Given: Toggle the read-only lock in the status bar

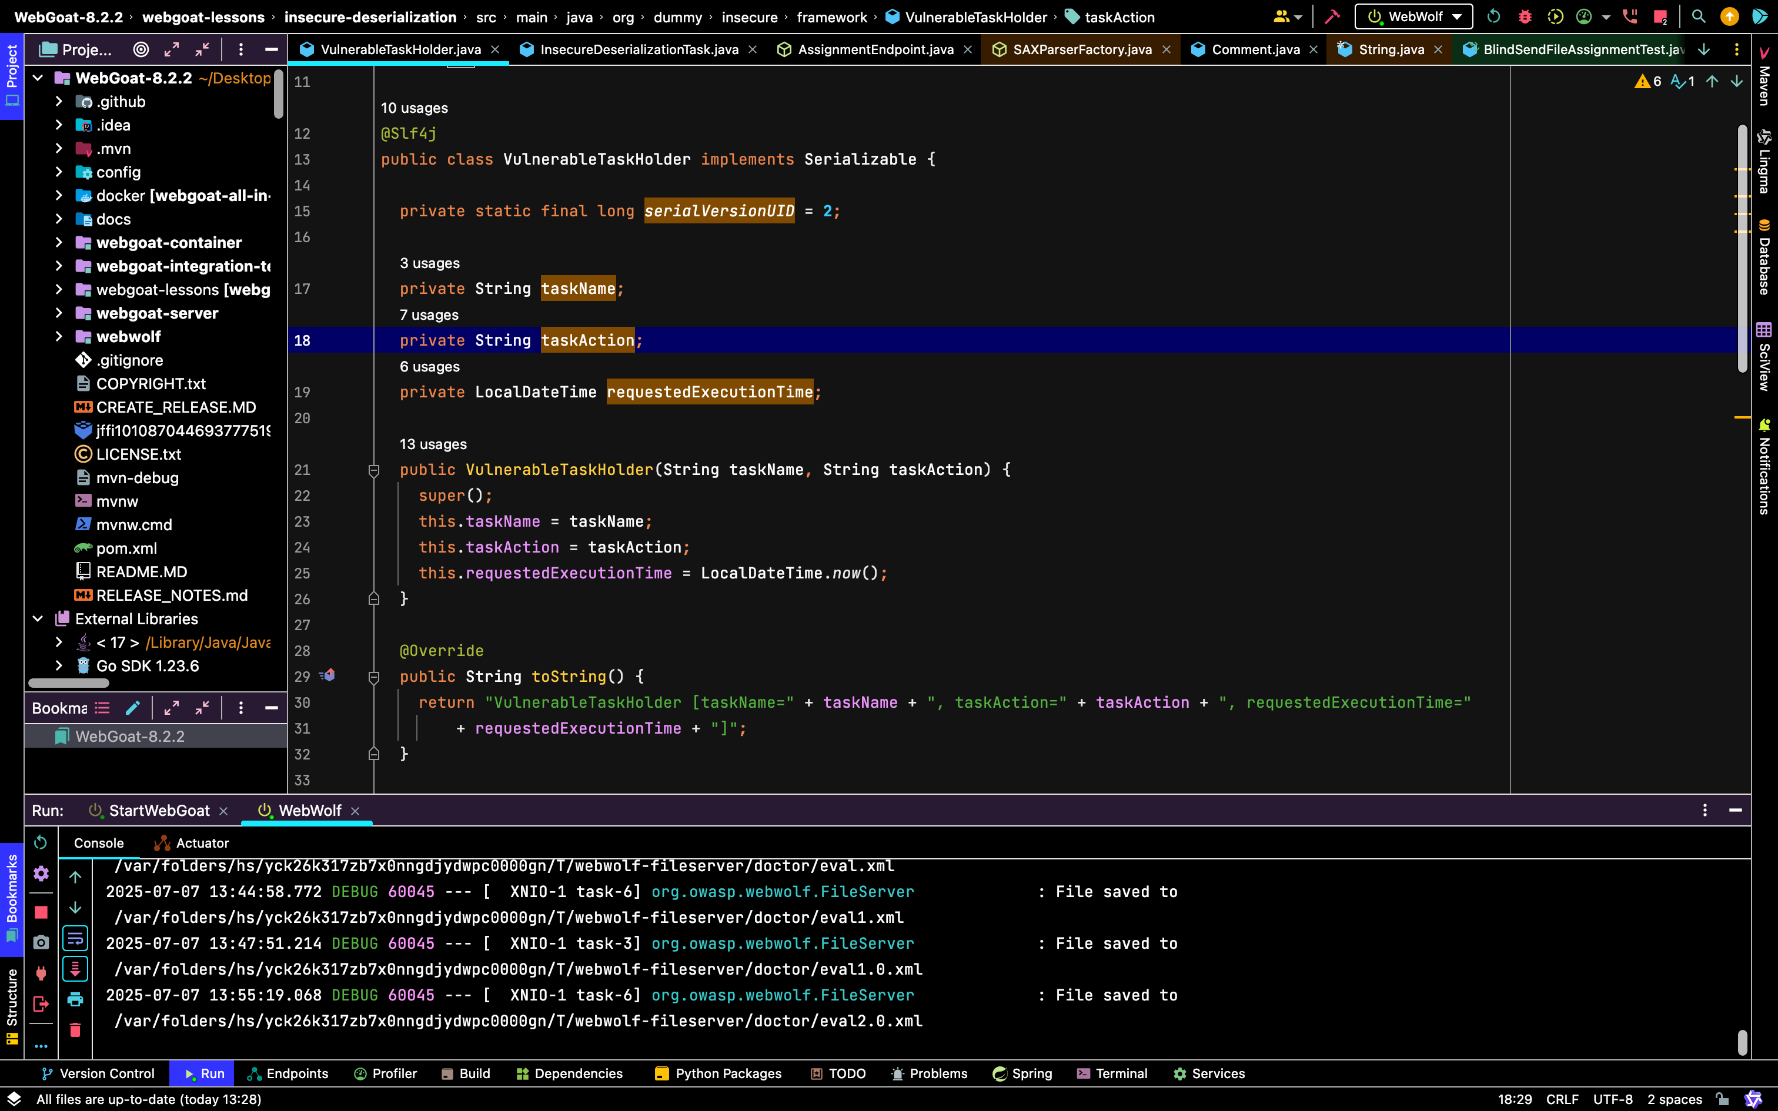Looking at the screenshot, I should (x=1722, y=1099).
